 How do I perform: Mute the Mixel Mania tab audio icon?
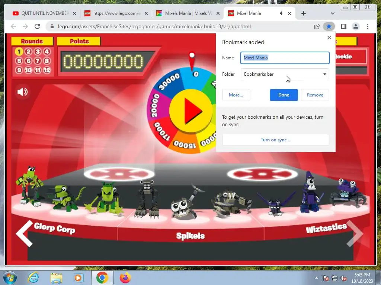click(x=281, y=13)
